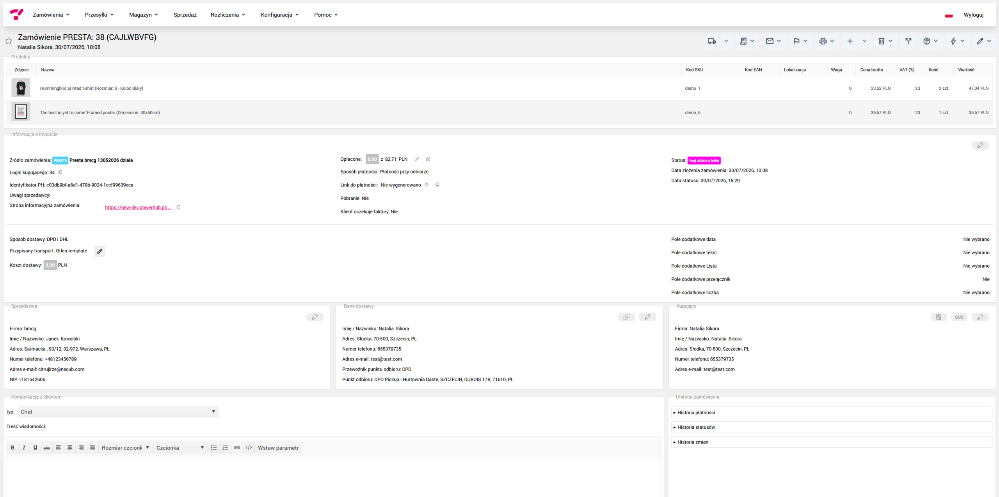
Task: Toggle bulleted list in message editor
Action: point(214,448)
